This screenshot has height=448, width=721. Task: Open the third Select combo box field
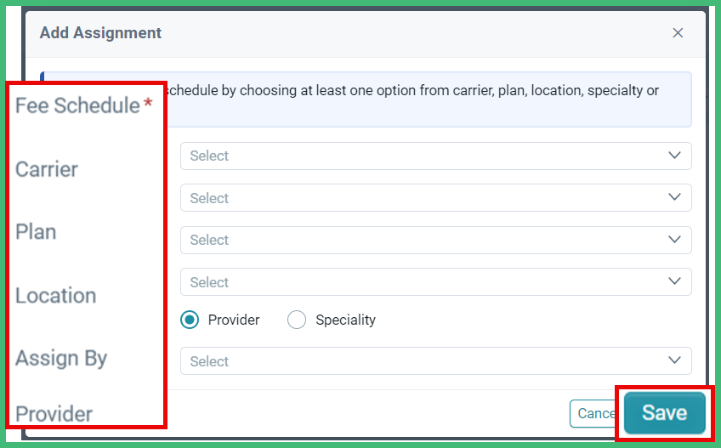click(435, 240)
